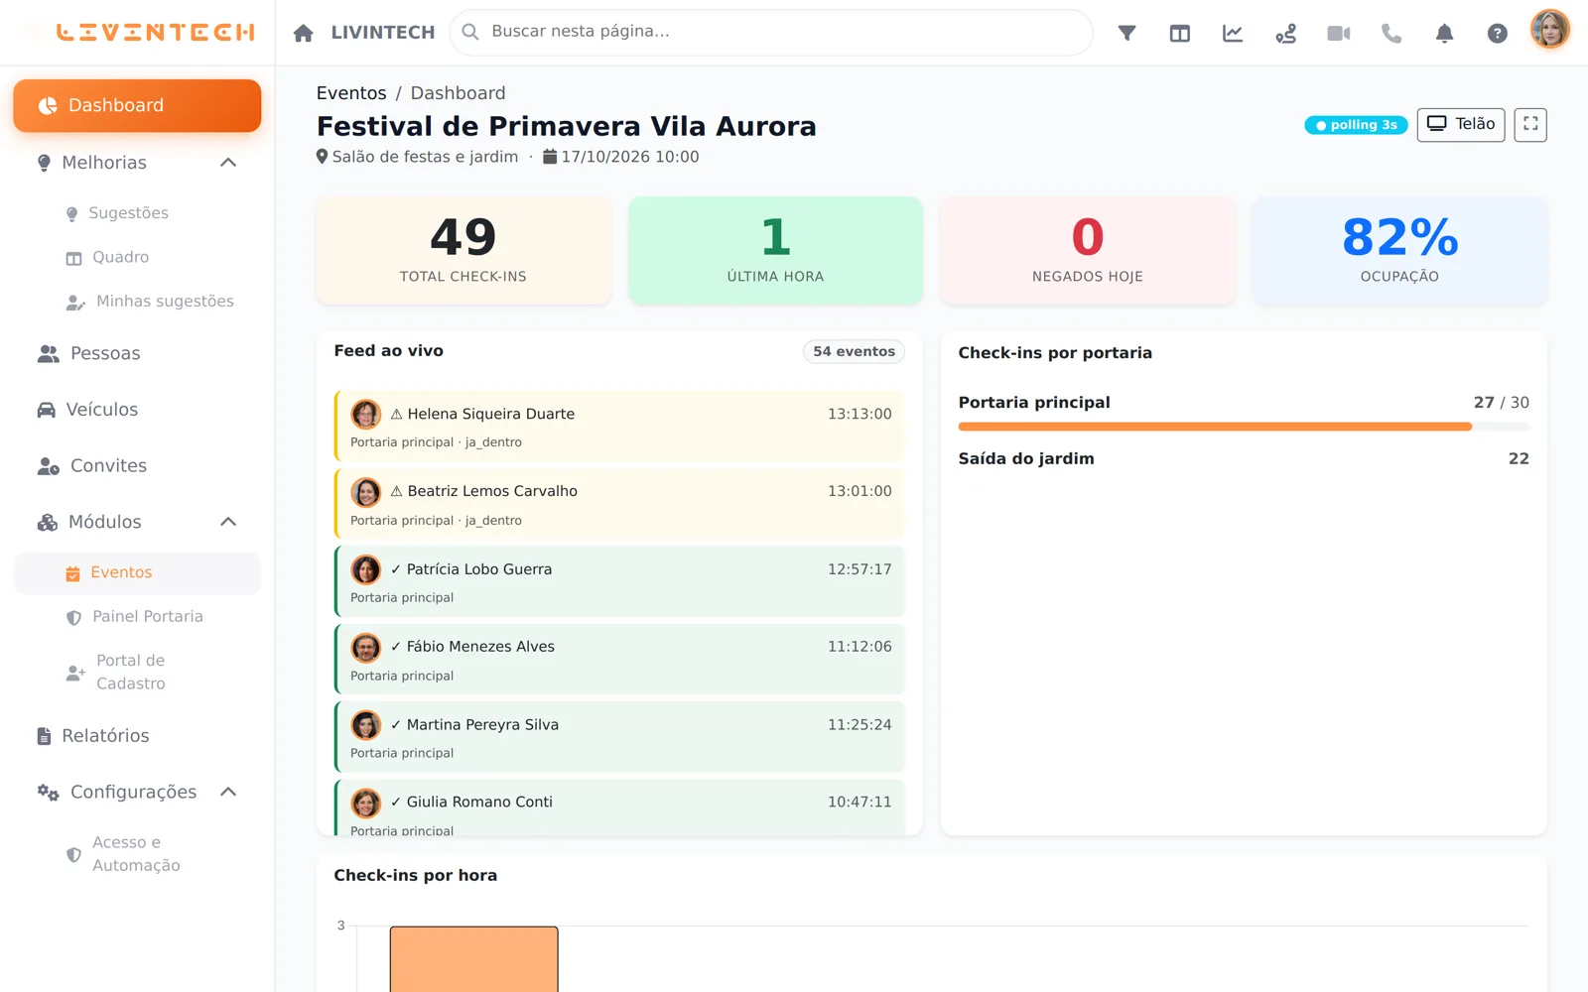Collapse the Configurações section chevron
The image size is (1588, 992).
(x=228, y=792)
